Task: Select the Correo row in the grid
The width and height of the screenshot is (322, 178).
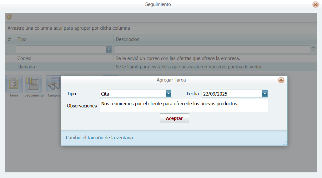Action: 161,58
